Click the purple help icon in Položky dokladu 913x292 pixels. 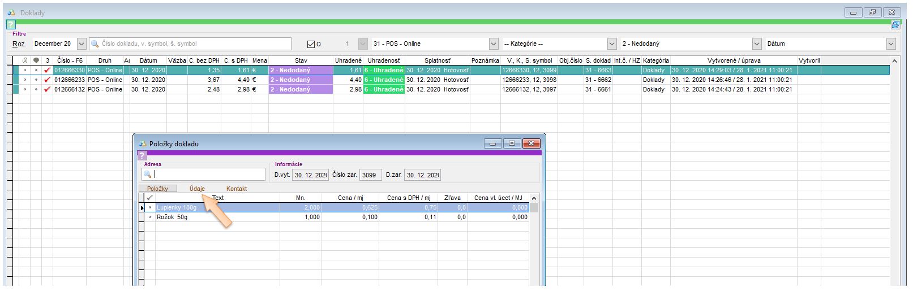click(x=142, y=155)
